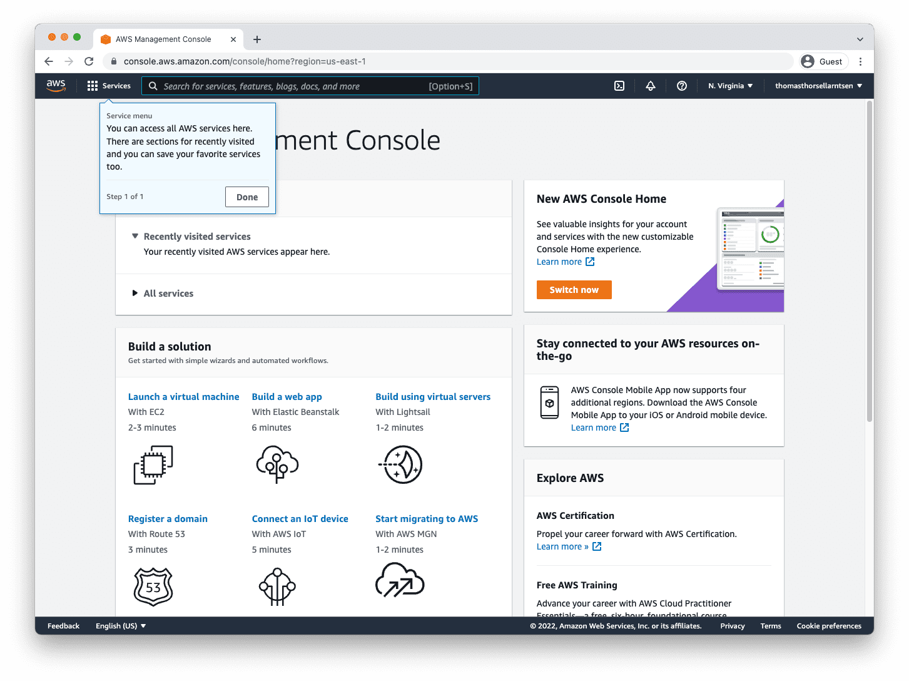Open AWS CloudShell from the top bar
The height and width of the screenshot is (681, 909).
pos(619,86)
